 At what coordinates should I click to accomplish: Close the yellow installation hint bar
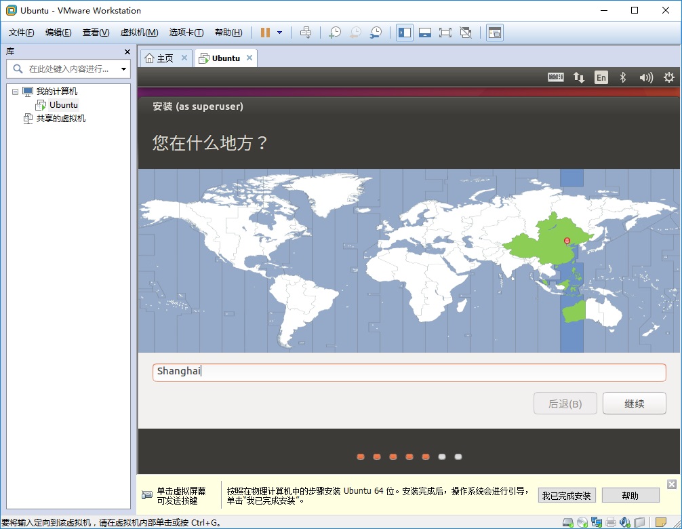[672, 484]
